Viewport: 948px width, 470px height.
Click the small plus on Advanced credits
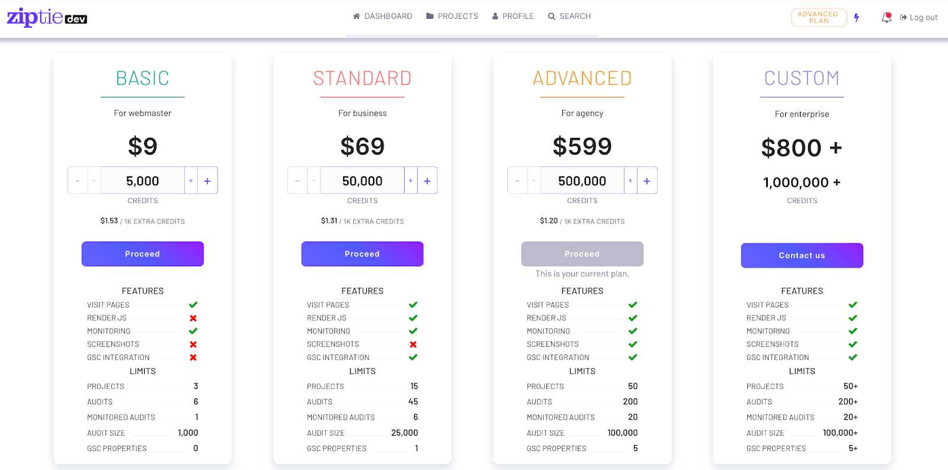coord(630,181)
